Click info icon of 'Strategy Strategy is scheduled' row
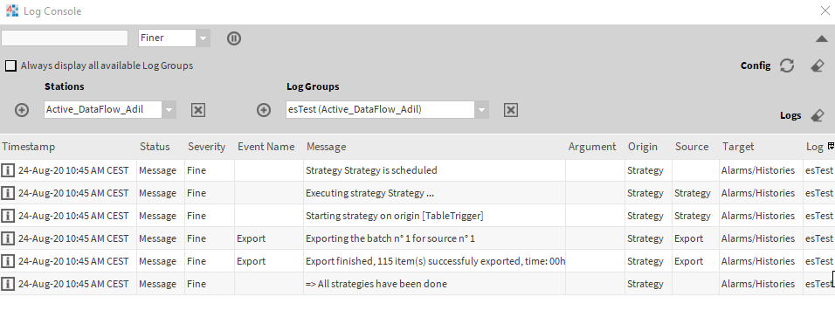This screenshot has height=331, width=835. pos(8,170)
